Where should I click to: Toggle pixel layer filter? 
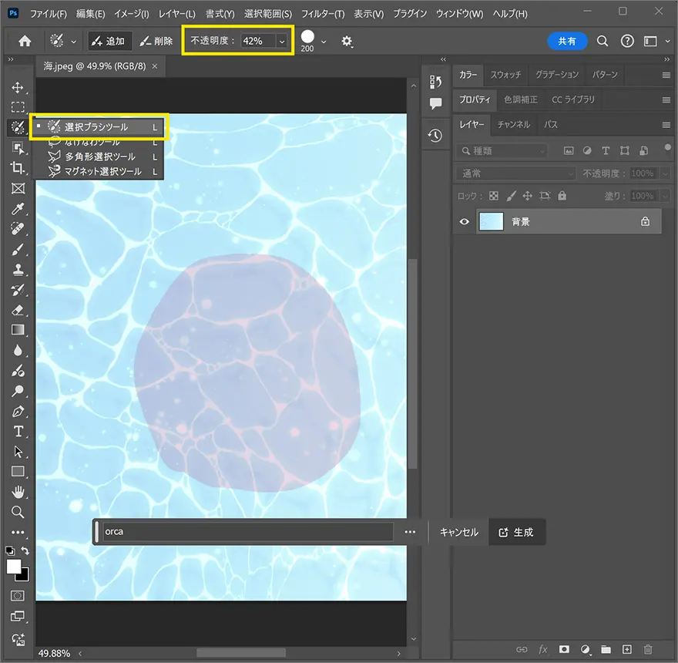(569, 150)
